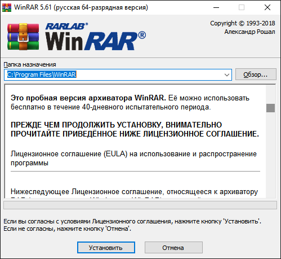Open the Обзор... browse dialog
The height and width of the screenshot is (259, 281).
pos(256,74)
